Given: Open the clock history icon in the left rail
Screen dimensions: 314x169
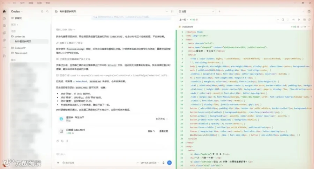Looking at the screenshot, I should 4,18.
